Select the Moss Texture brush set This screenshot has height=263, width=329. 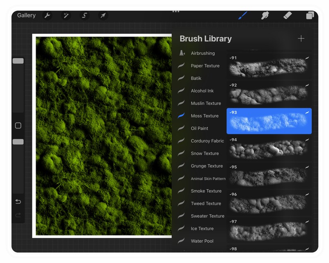pos(201,116)
